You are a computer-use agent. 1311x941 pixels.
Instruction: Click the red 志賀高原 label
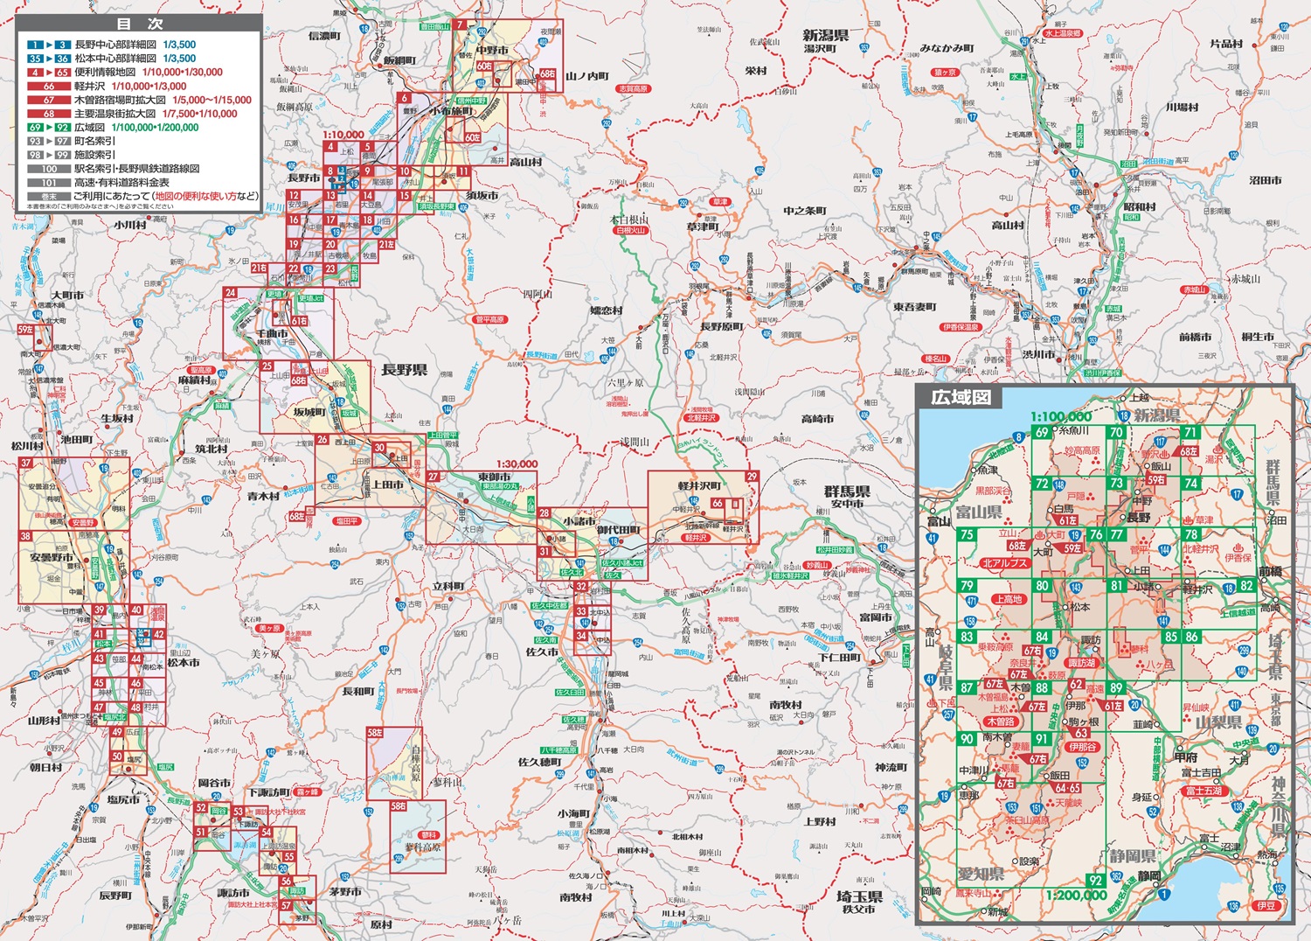pyautogui.click(x=634, y=89)
